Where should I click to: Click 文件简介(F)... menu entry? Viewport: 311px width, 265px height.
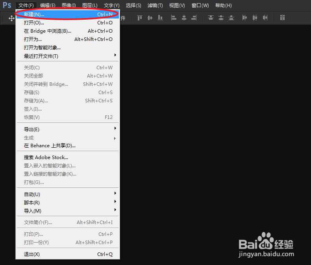click(68, 222)
